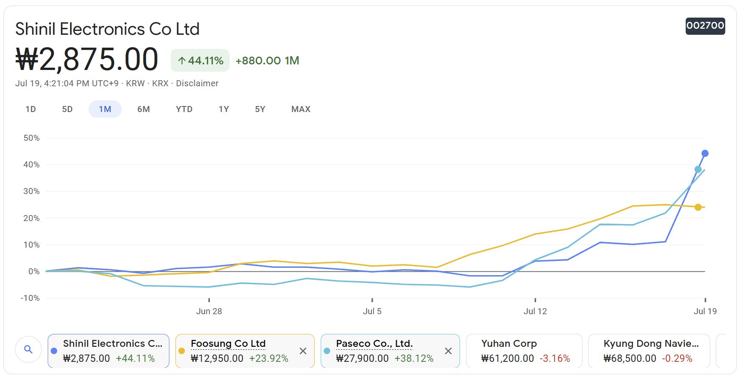Add Kyung Dong Navien to comparison

coord(648,351)
